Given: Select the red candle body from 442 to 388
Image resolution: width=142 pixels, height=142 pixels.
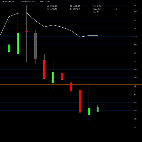Looking at the screenshot, I should 80,101.
